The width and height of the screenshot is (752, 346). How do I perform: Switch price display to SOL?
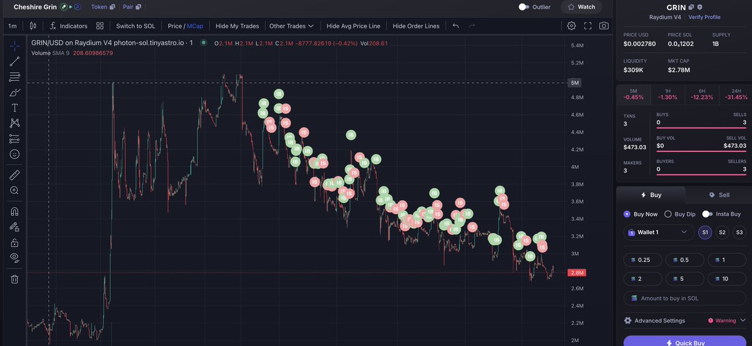coord(135,26)
